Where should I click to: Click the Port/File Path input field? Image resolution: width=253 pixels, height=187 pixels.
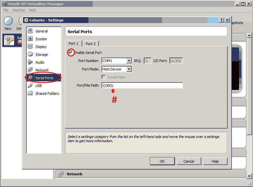click(x=142, y=85)
